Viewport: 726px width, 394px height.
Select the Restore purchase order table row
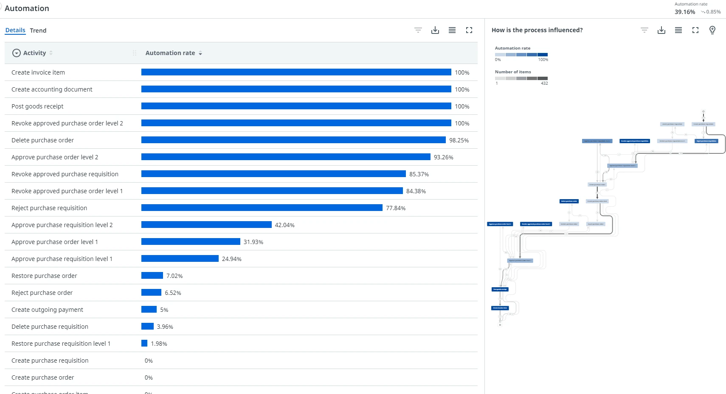click(x=241, y=276)
